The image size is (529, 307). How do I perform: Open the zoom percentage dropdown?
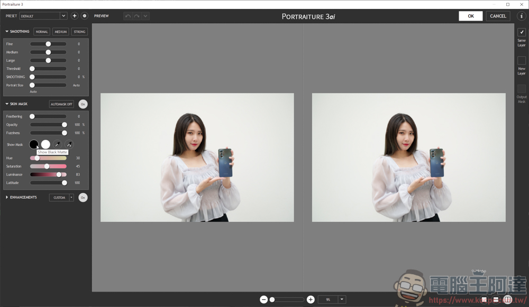click(342, 300)
